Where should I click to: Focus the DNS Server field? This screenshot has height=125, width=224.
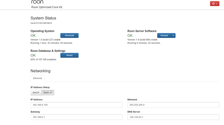(x=173, y=117)
